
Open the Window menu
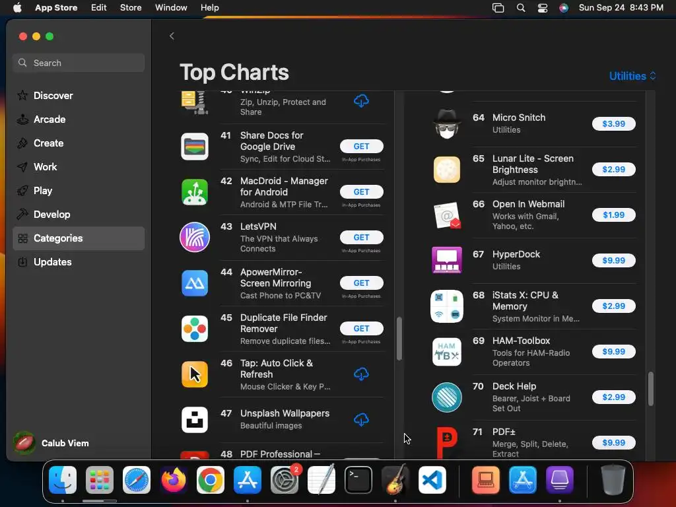[x=171, y=8]
